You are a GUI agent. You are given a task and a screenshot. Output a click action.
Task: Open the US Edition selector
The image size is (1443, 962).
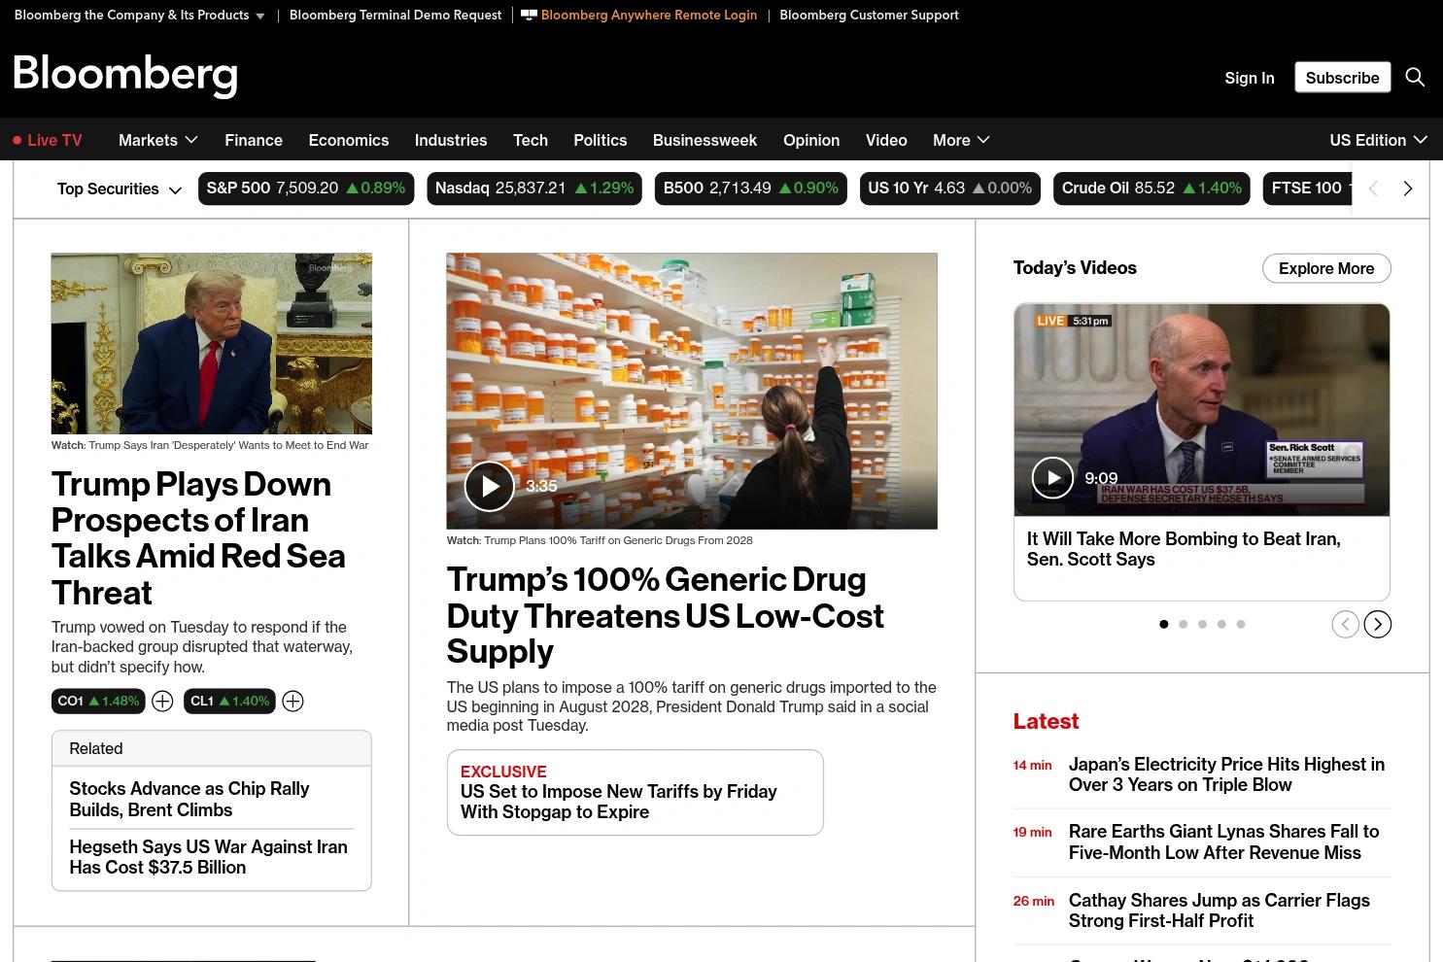pos(1378,140)
